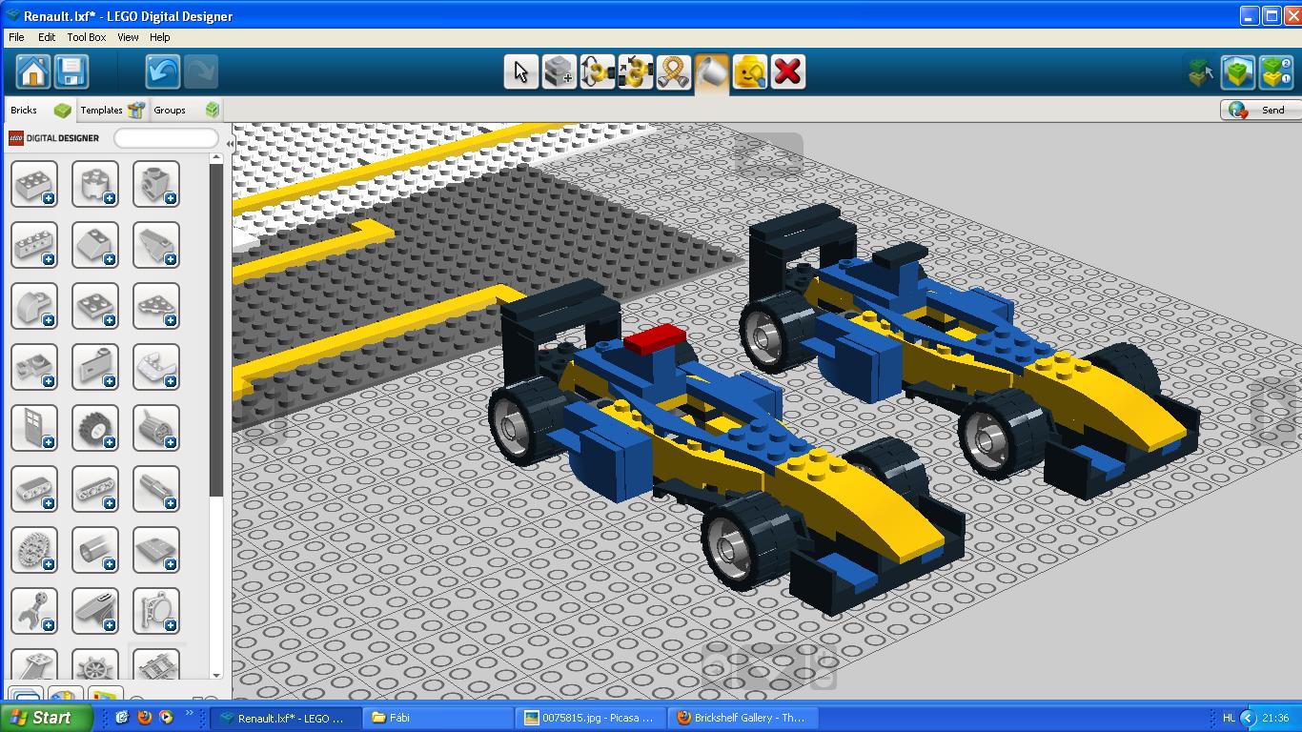Switch to the Picasa 0075815.jpg taskbar window
This screenshot has width=1302, height=732.
coord(590,718)
